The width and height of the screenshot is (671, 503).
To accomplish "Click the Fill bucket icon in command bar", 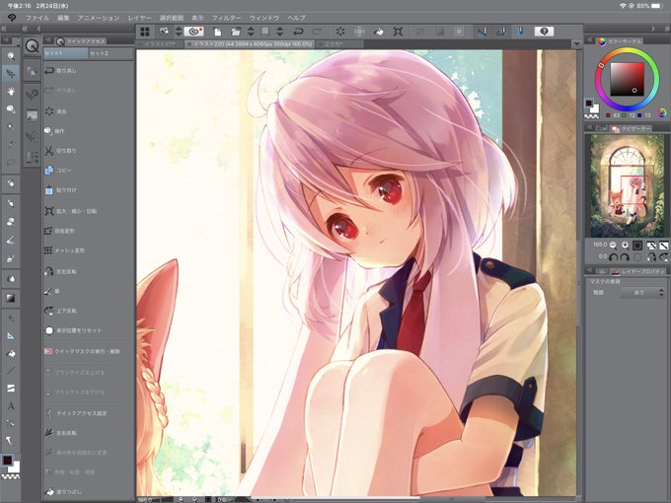I will tap(379, 32).
